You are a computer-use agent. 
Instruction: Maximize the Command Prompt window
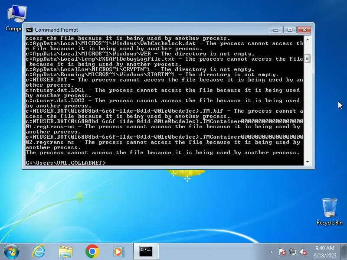(x=290, y=30)
